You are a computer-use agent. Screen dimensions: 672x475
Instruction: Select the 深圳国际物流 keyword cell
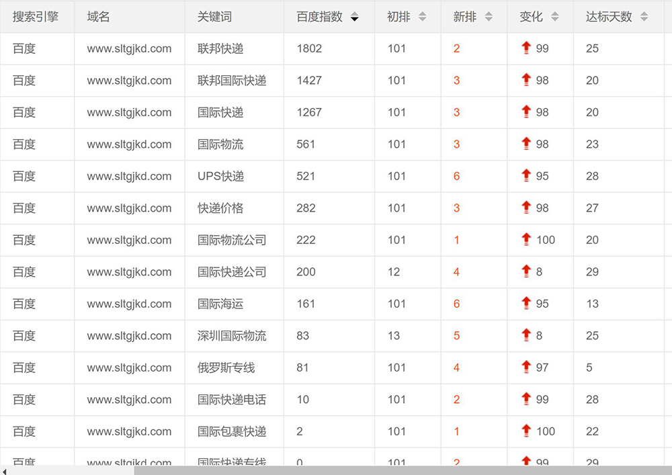[x=232, y=336]
